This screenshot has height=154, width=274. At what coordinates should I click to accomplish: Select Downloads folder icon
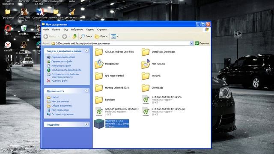tap(146, 88)
